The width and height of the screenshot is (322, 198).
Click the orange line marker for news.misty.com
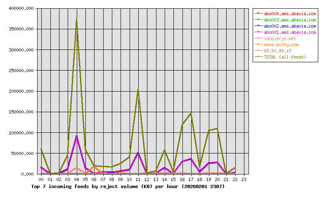(258, 44)
